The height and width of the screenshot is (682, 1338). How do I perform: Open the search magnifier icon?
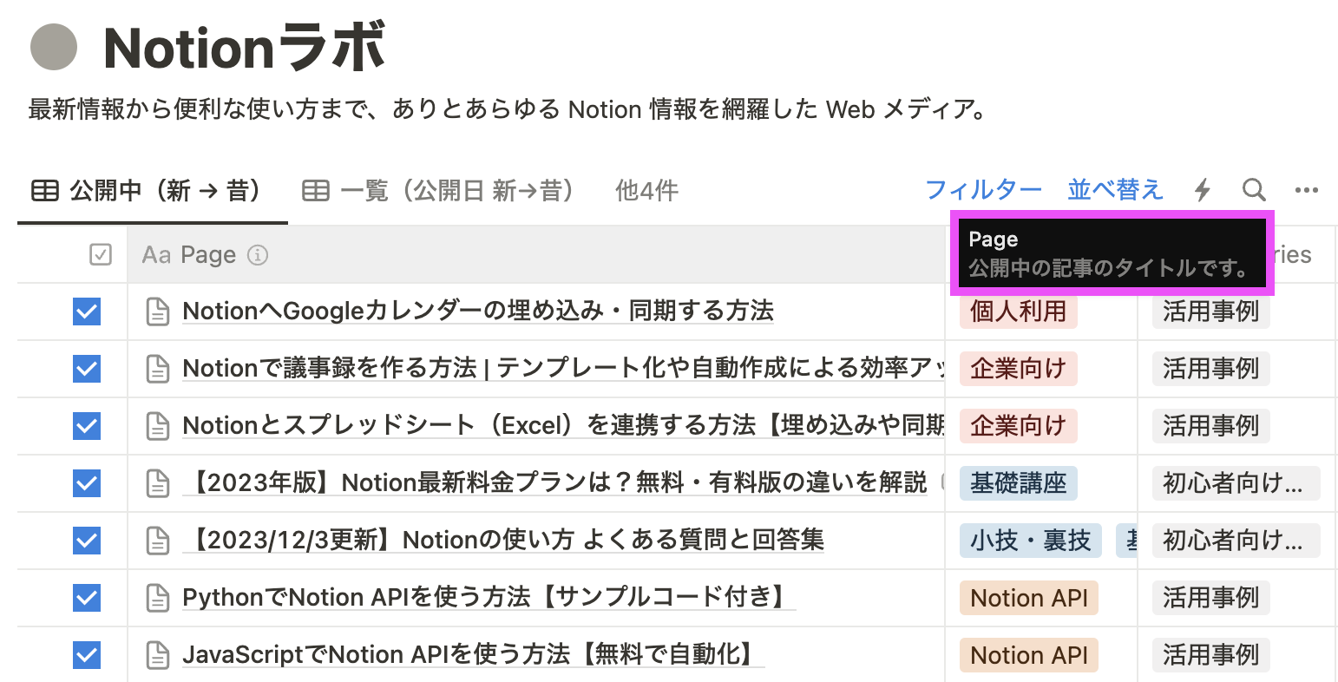pyautogui.click(x=1253, y=190)
